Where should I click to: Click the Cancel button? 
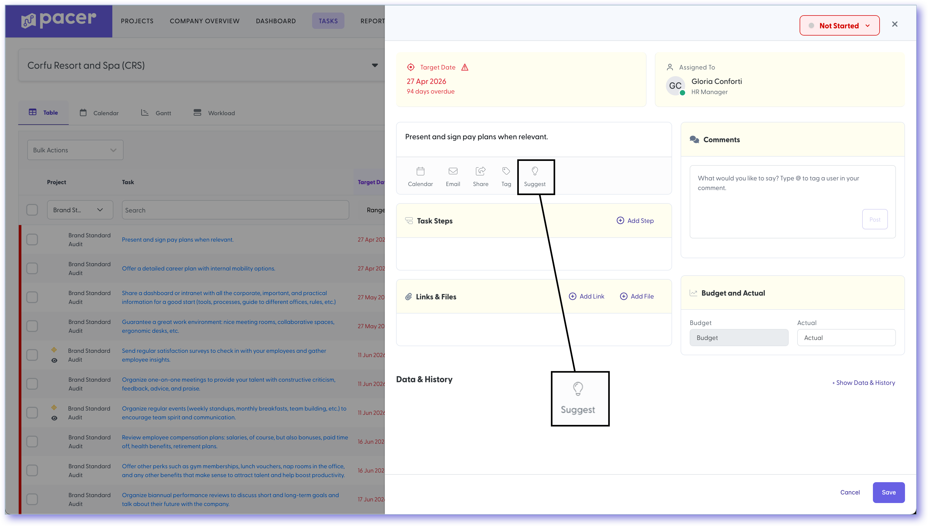coord(850,492)
